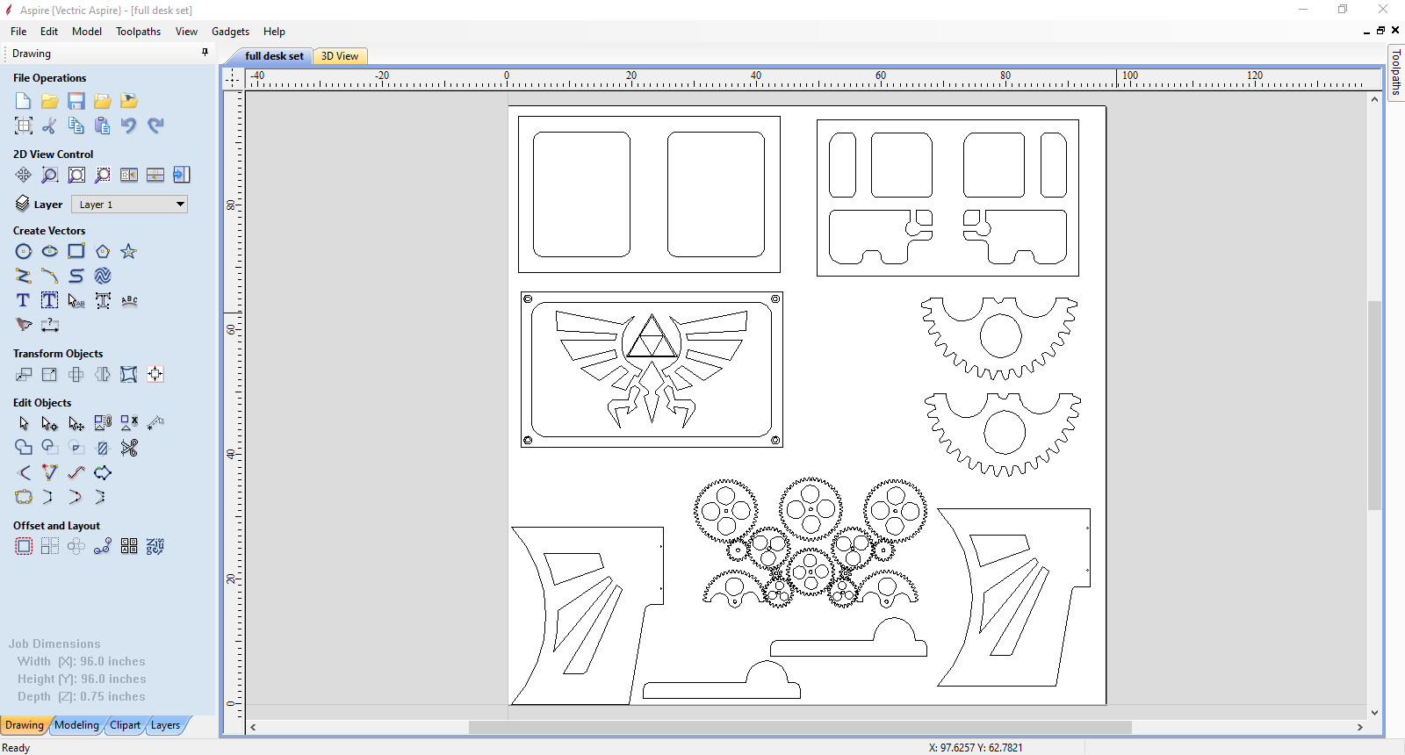This screenshot has width=1405, height=755.
Task: Switch to the Layers bottom tab
Action: click(165, 725)
